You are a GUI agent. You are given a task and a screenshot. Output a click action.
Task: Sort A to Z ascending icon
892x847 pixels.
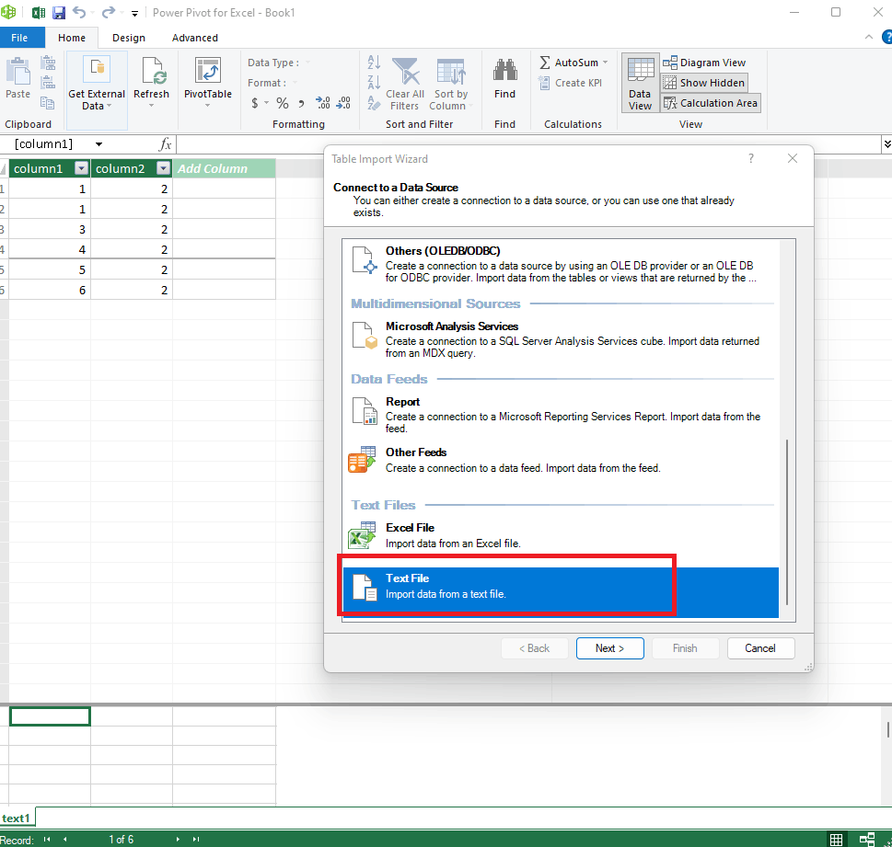pyautogui.click(x=374, y=62)
